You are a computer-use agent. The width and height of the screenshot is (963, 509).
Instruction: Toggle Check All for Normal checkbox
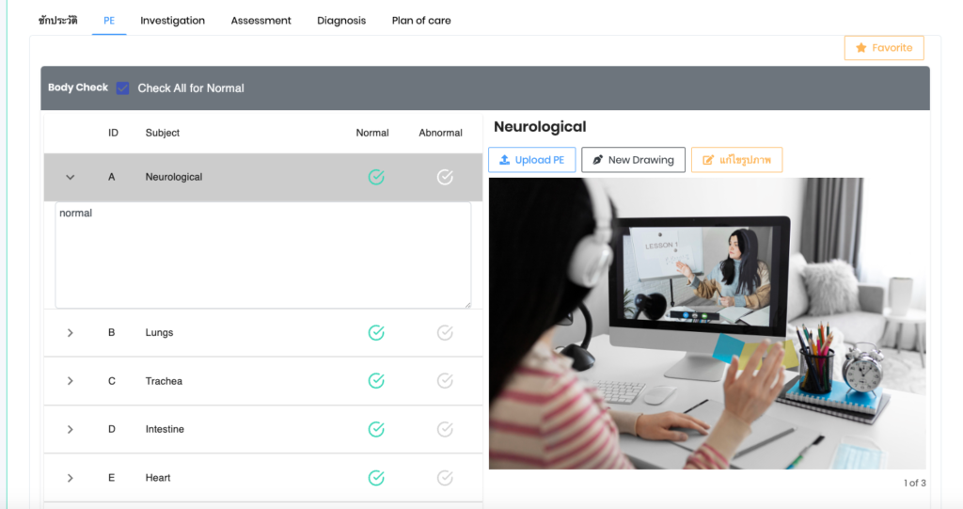coord(123,87)
